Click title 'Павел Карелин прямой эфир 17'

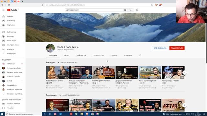pos(101,82)
